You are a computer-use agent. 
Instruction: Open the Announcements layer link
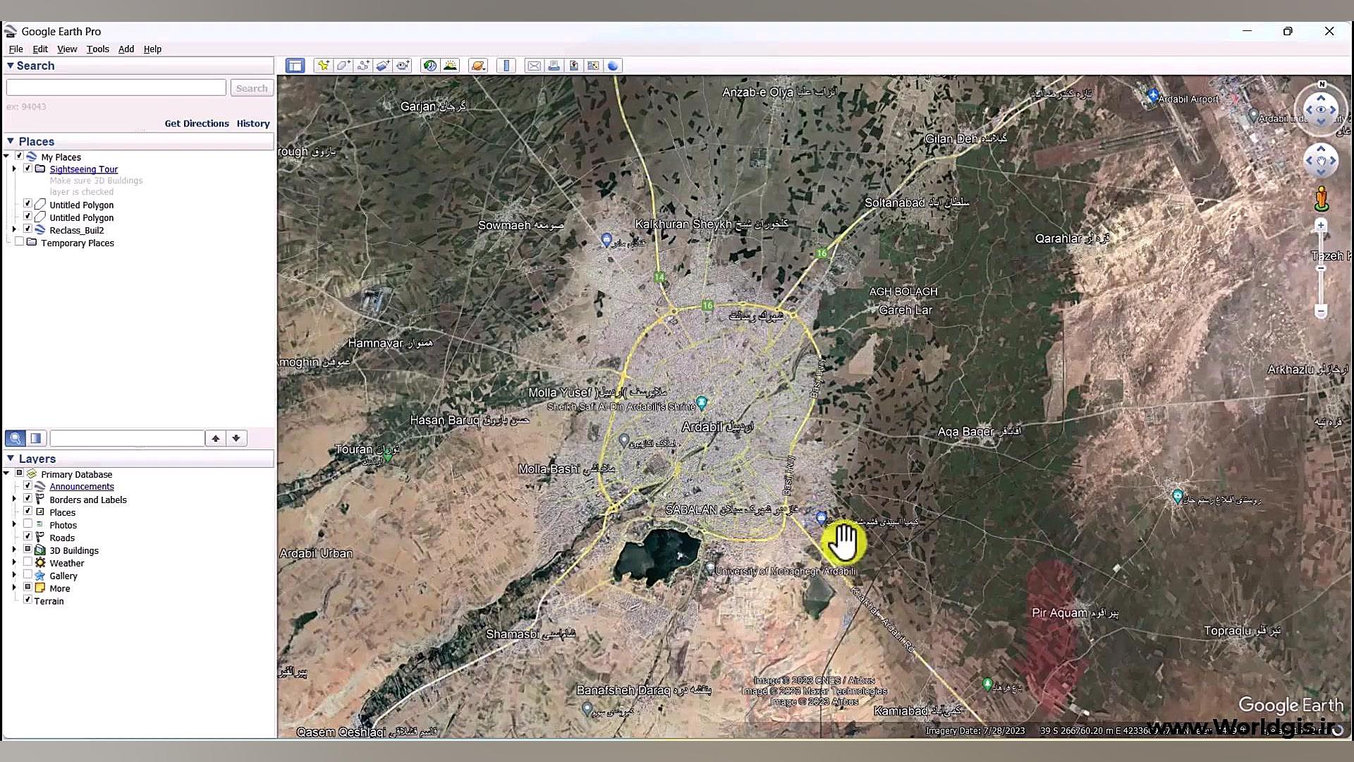click(x=82, y=487)
